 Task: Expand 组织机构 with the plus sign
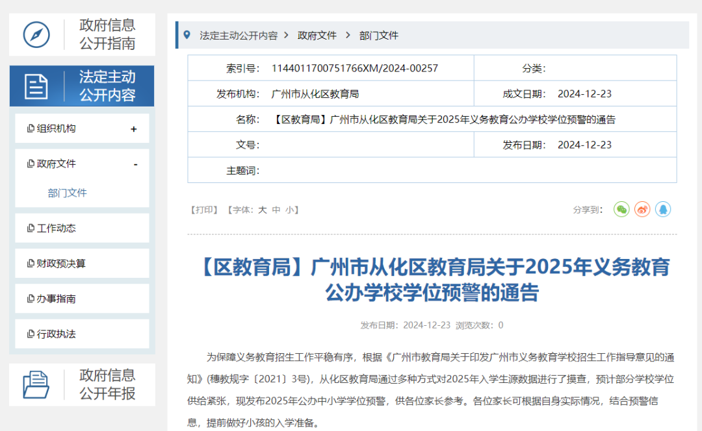(134, 129)
